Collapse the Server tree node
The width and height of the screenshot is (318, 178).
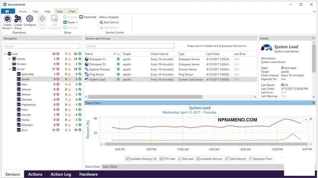(x=9, y=69)
